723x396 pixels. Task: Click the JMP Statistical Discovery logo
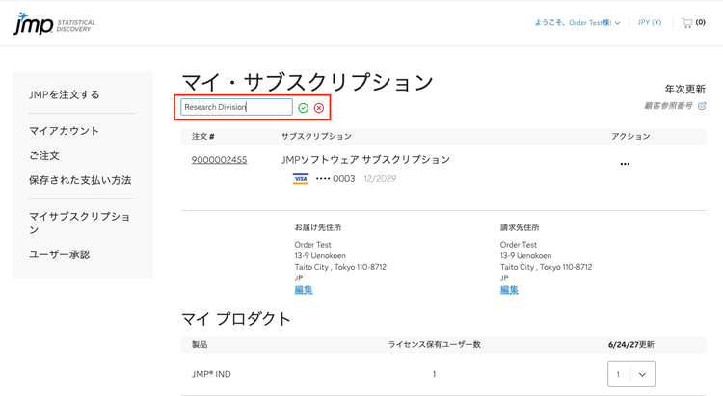(54, 23)
